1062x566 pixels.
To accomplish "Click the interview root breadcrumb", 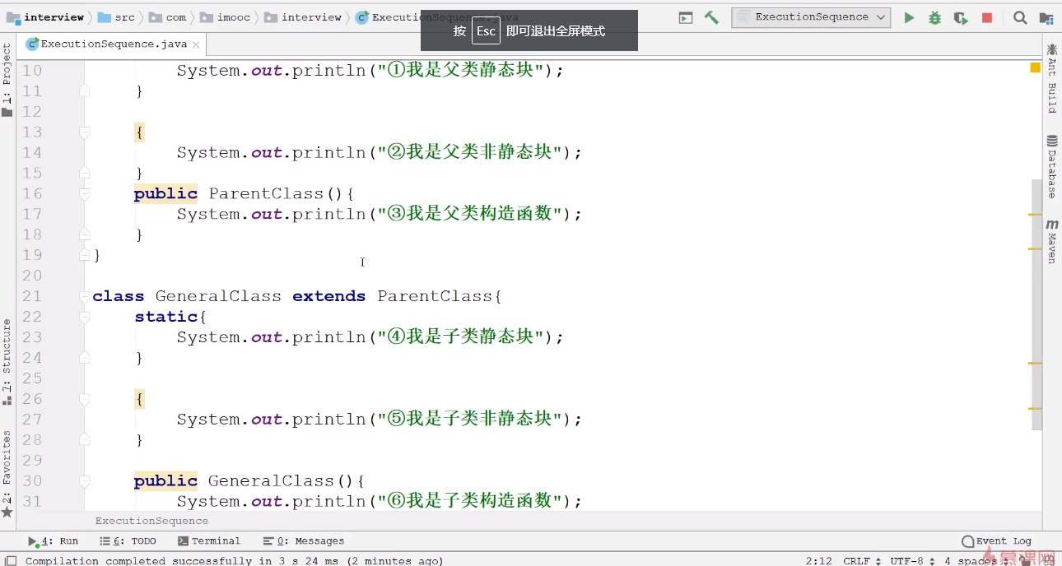I will click(46, 17).
